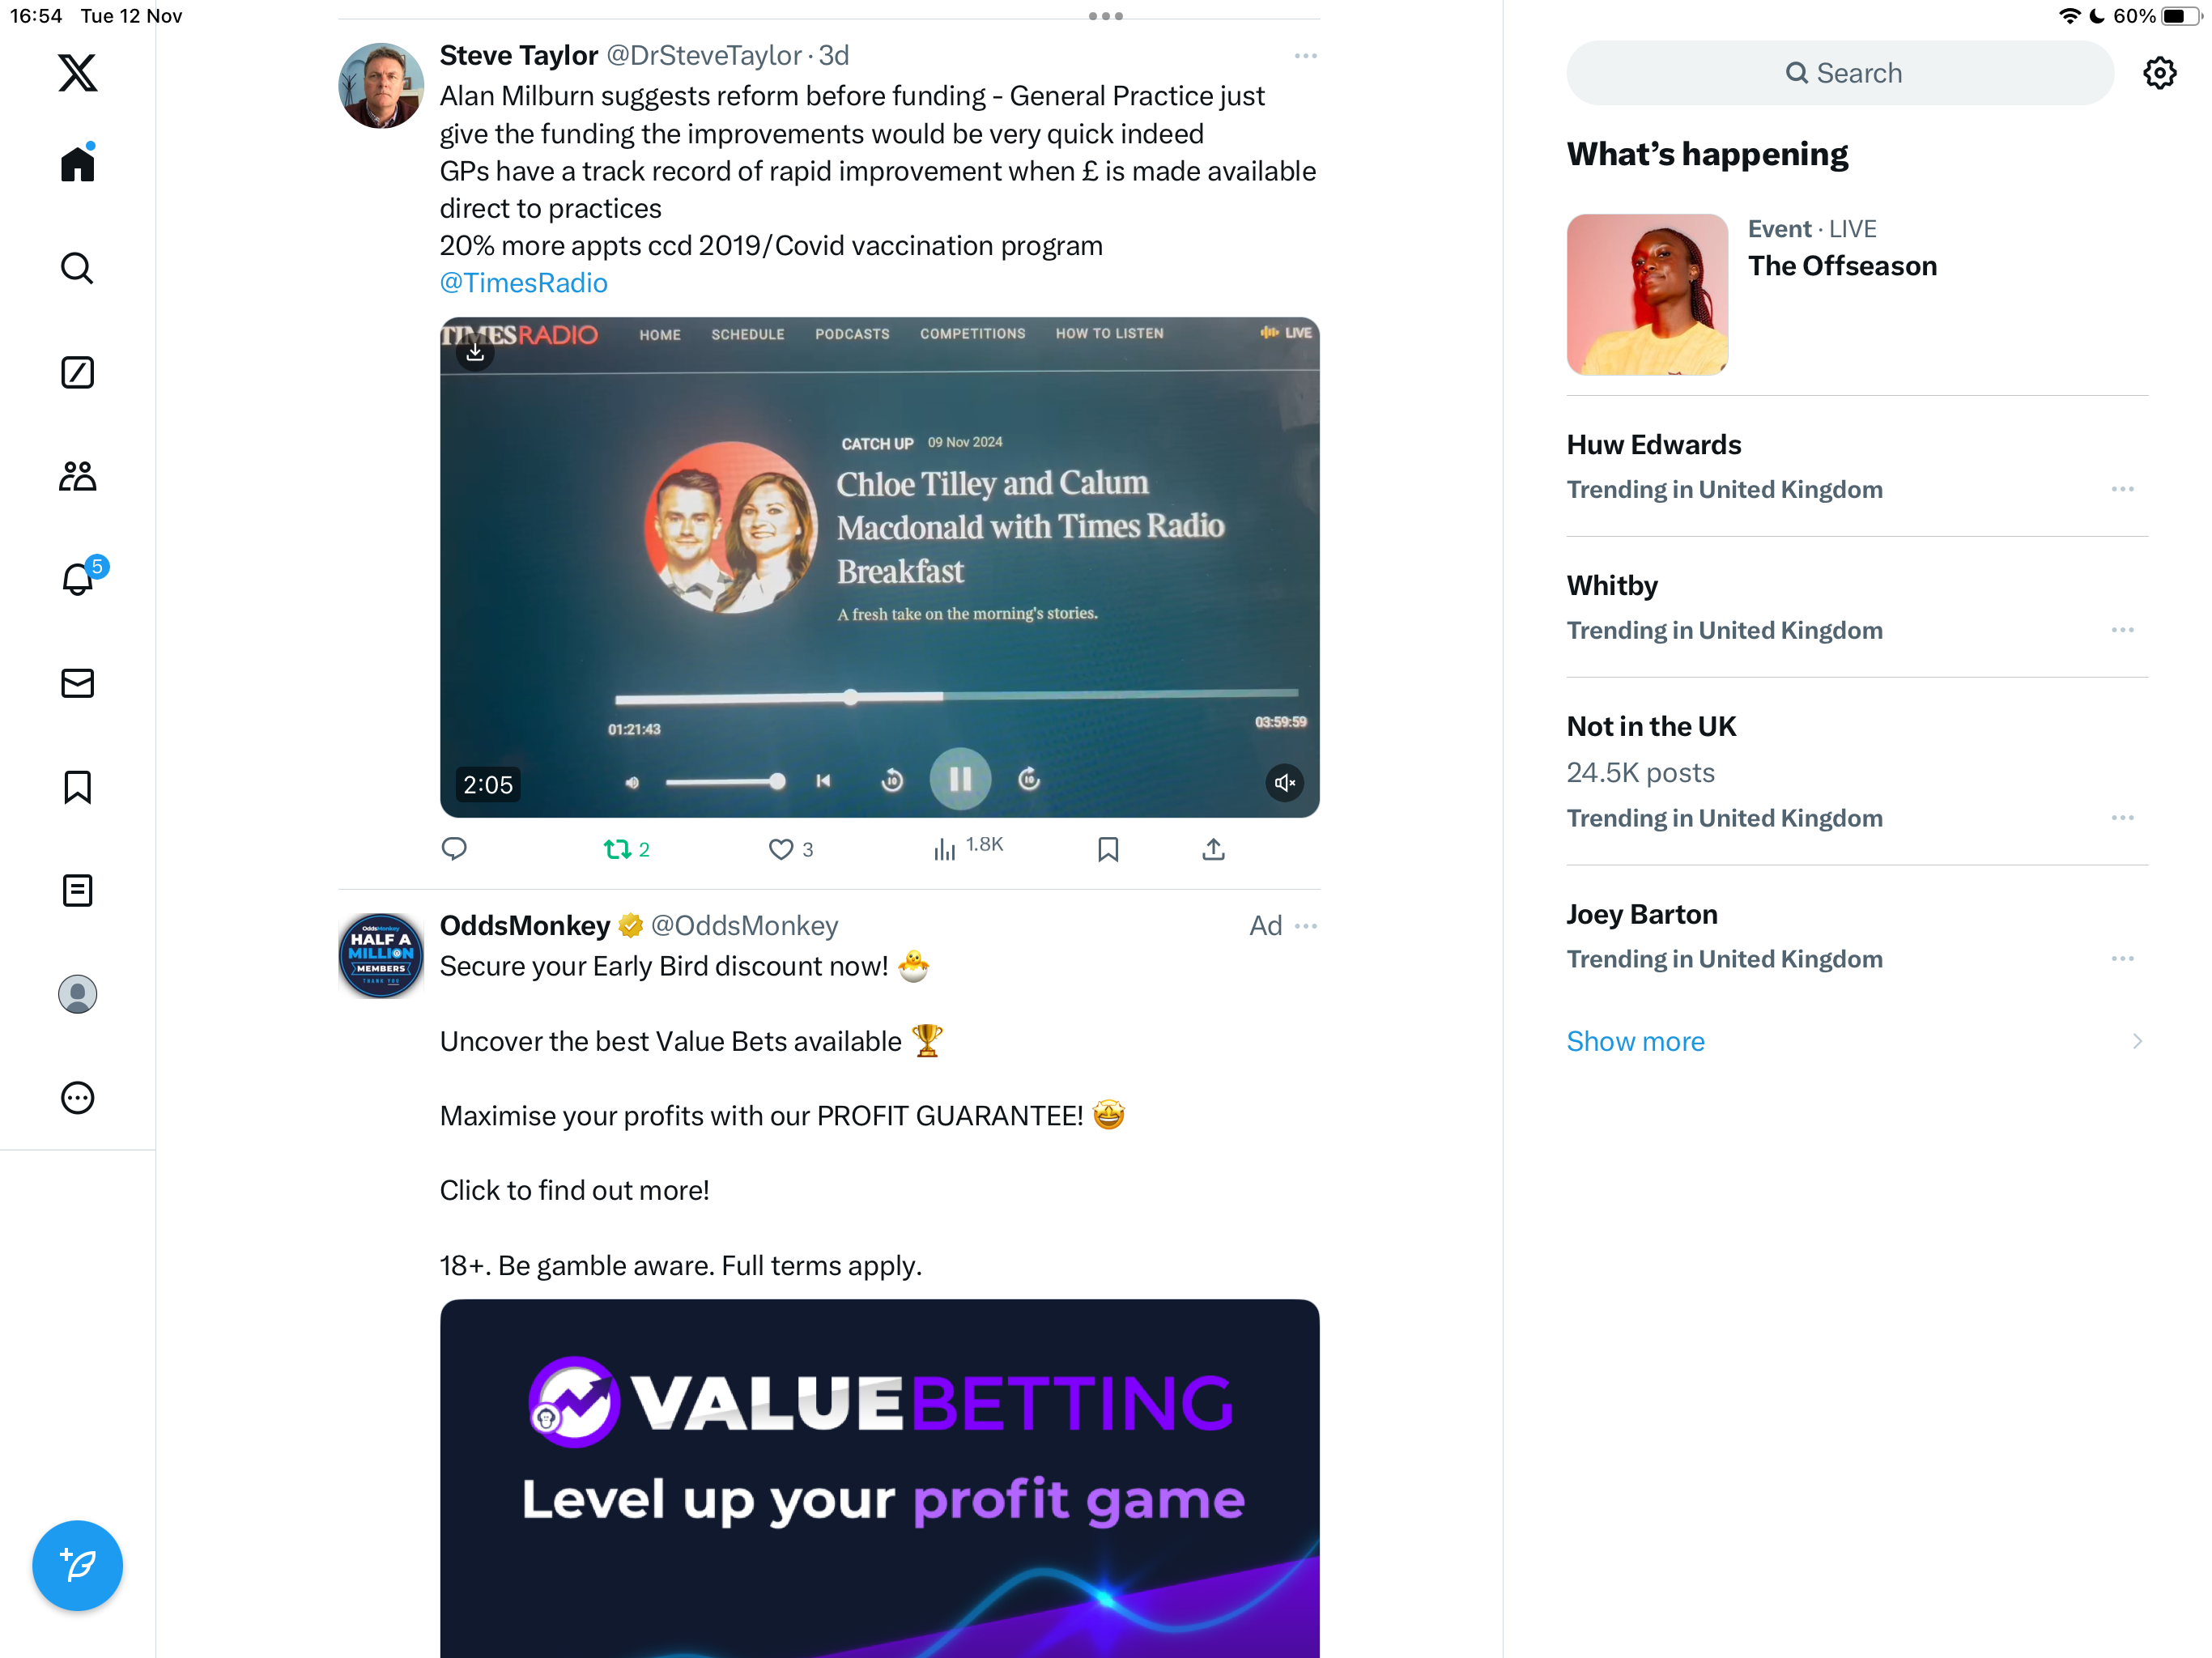Click Show more trends link
Viewport: 2212px width, 1658px height.
[1635, 1041]
